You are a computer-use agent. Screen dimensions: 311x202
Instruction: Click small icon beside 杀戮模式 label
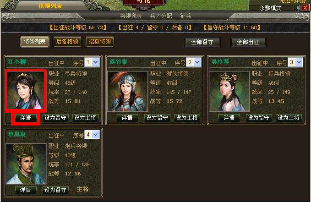click(297, 8)
